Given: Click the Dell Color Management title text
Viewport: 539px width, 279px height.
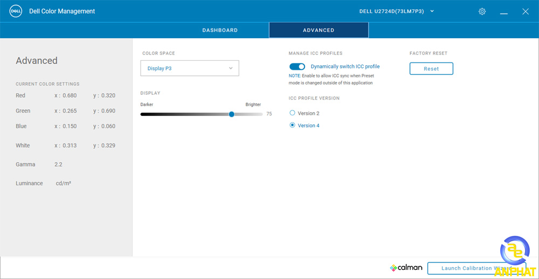Looking at the screenshot, I should click(62, 11).
